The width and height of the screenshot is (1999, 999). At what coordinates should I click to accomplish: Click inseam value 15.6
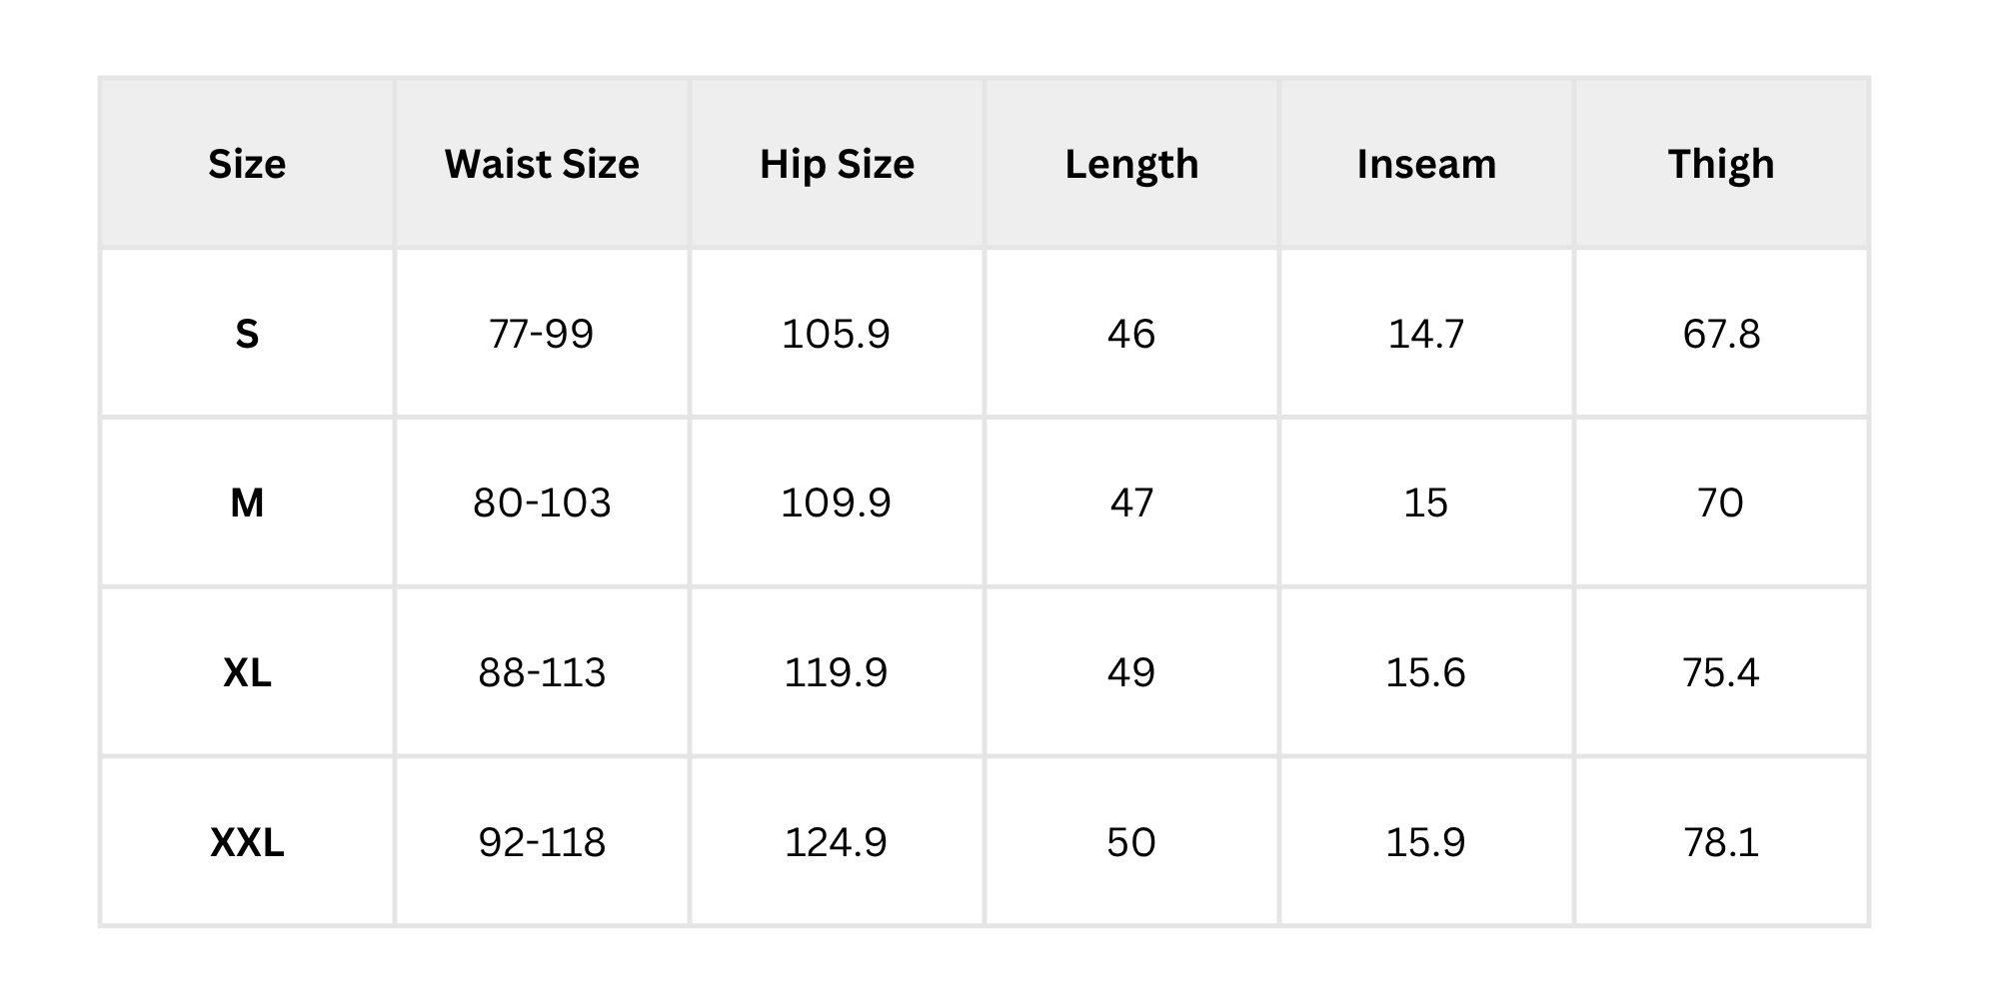coord(1426,672)
